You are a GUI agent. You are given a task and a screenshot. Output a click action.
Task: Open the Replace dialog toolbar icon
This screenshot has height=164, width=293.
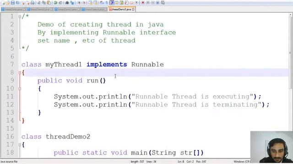point(72,3)
